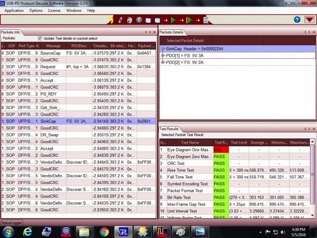
Task: Sort by the PDODesc column header
Action: 79,46
